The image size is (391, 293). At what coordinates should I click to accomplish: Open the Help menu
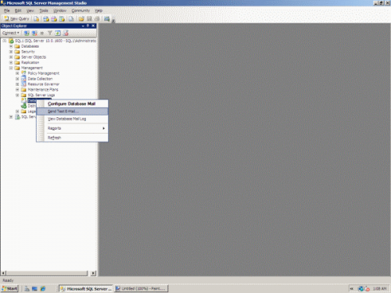(99, 11)
